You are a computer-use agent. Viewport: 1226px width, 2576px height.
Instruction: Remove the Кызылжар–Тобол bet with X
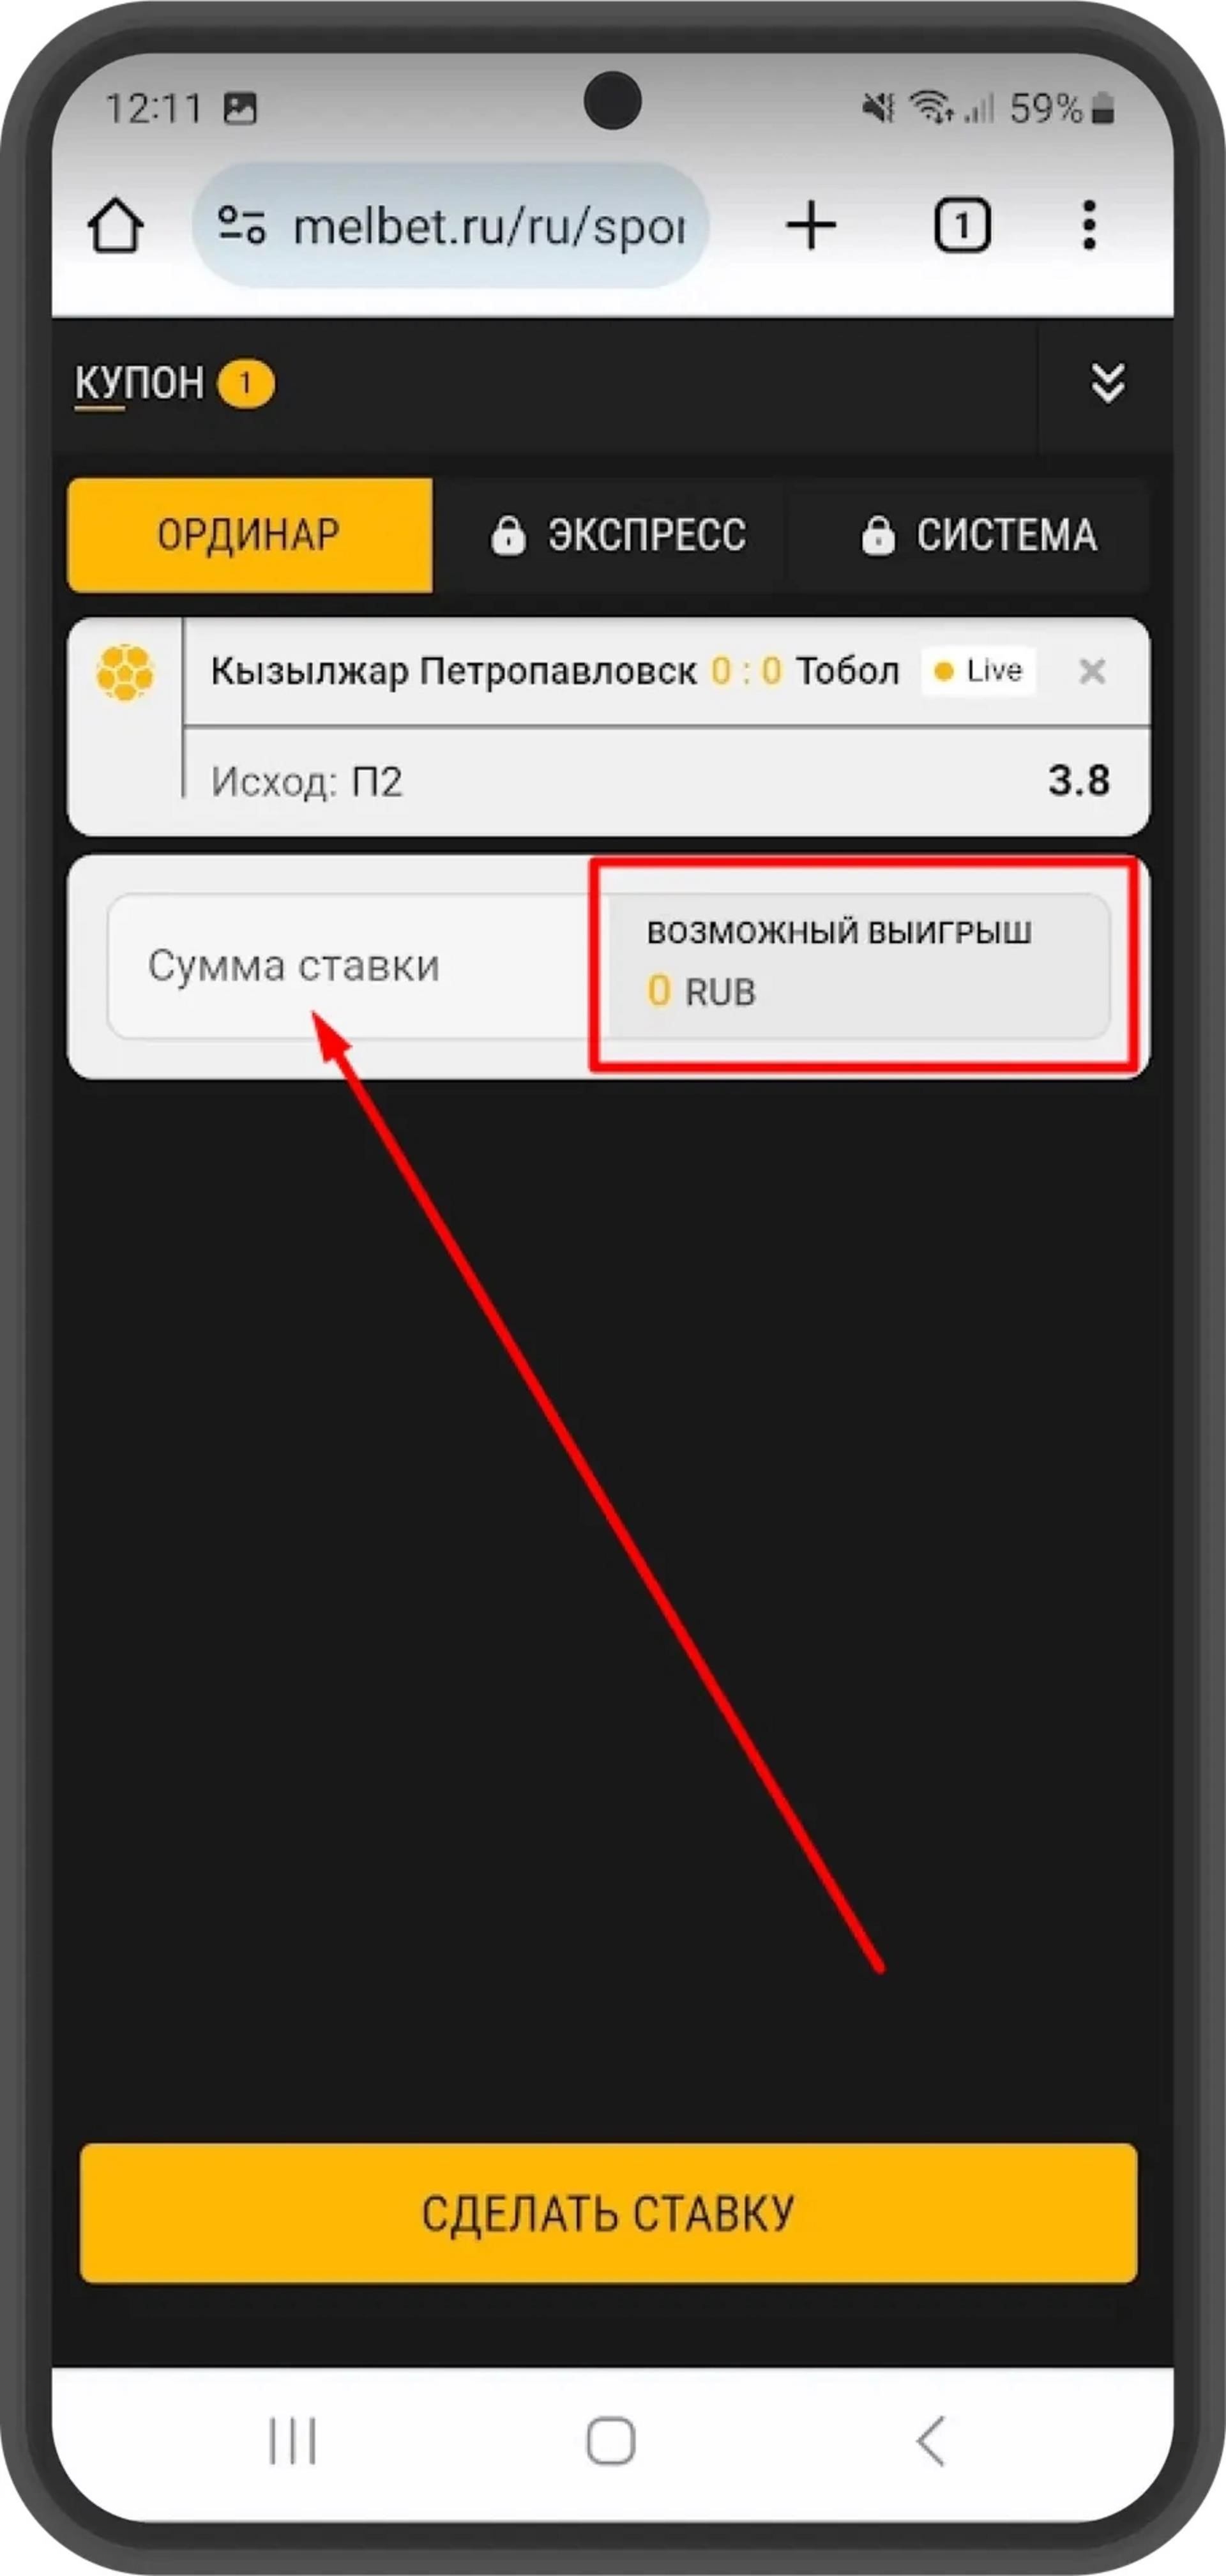pos(1092,671)
